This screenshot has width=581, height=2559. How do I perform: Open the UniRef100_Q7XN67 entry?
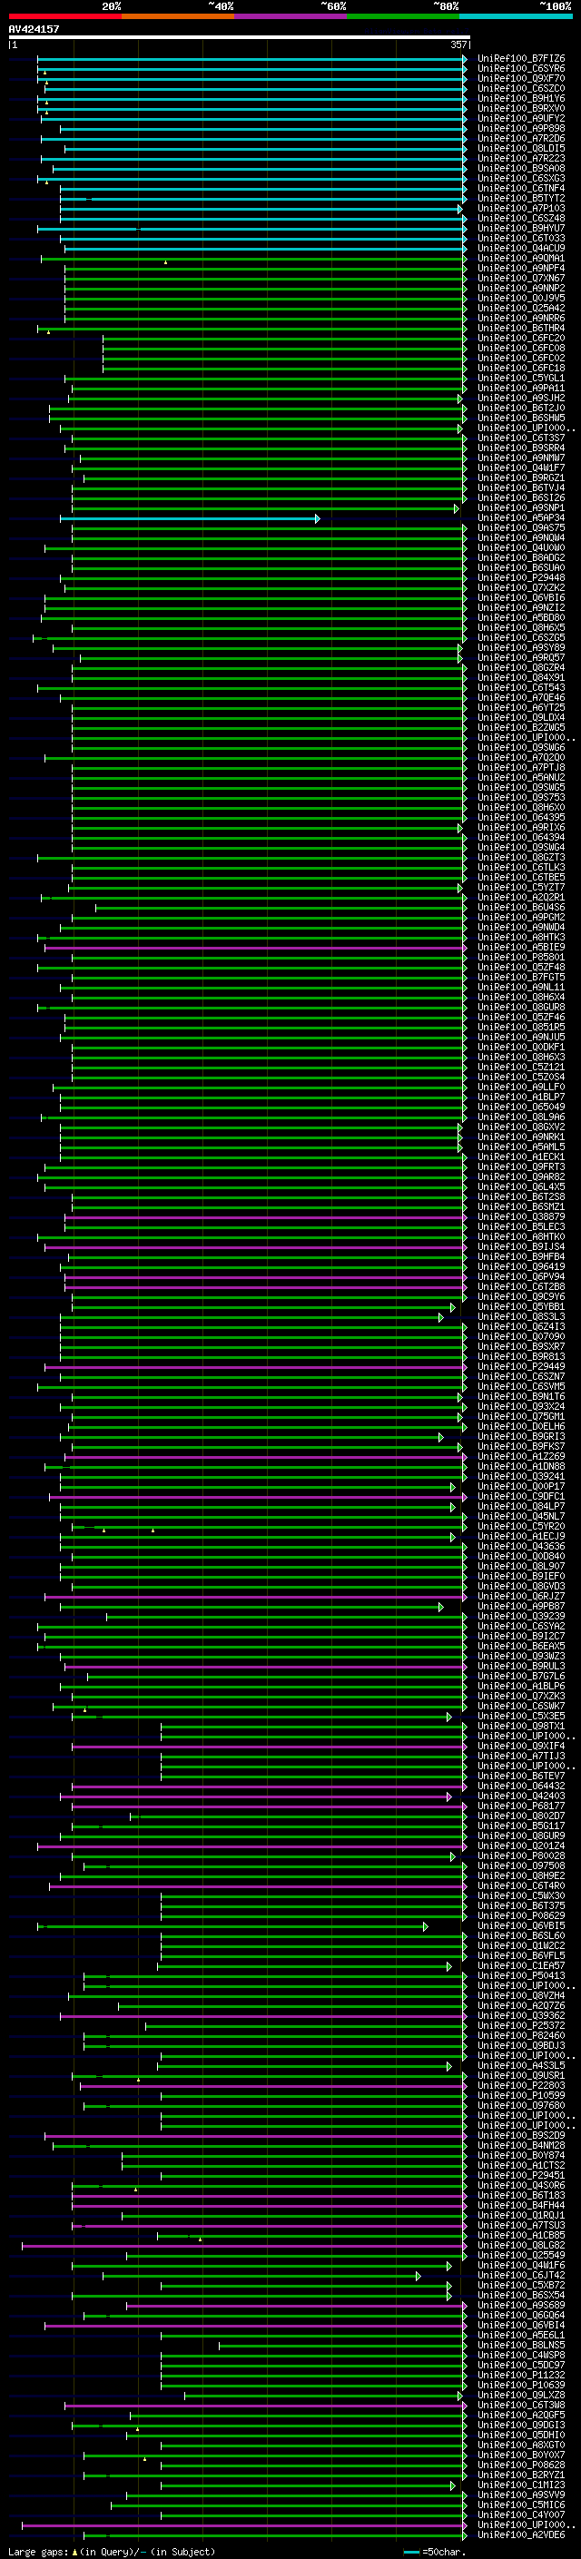tap(521, 278)
